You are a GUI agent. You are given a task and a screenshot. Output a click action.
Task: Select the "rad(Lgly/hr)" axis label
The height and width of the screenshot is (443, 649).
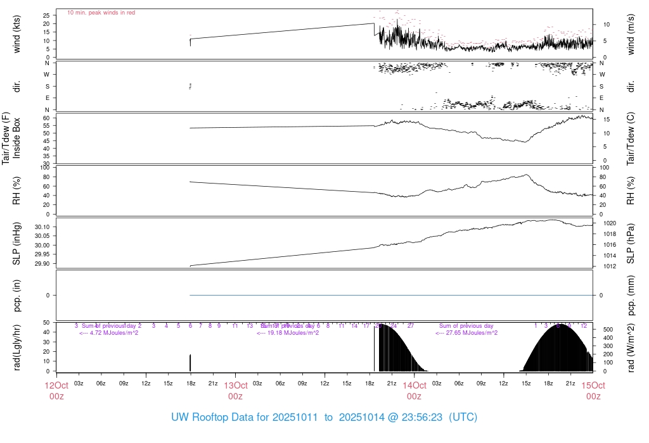point(16,347)
